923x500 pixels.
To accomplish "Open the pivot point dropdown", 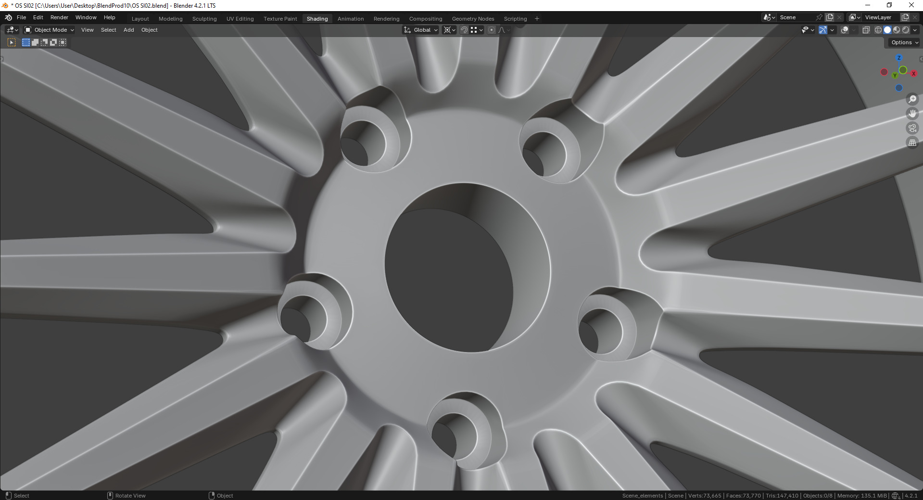I will click(x=449, y=30).
